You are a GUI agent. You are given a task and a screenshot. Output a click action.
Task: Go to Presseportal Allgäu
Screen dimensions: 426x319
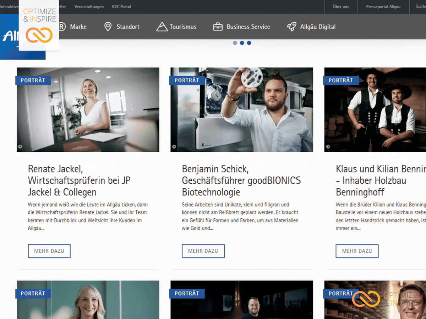click(383, 7)
